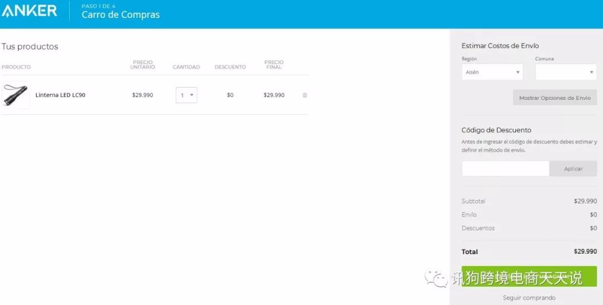Click the Estimar Costos de Envío heading

click(x=500, y=46)
